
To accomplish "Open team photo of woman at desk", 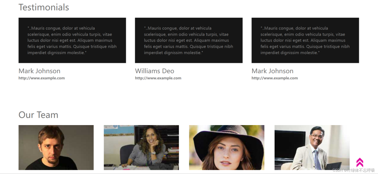I will (141, 148).
